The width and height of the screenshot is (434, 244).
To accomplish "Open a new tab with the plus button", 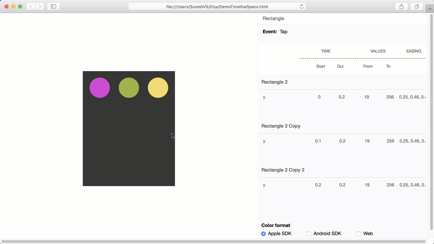I will [x=430, y=8].
